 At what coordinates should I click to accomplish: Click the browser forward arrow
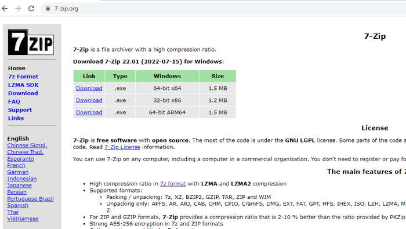click(18, 9)
